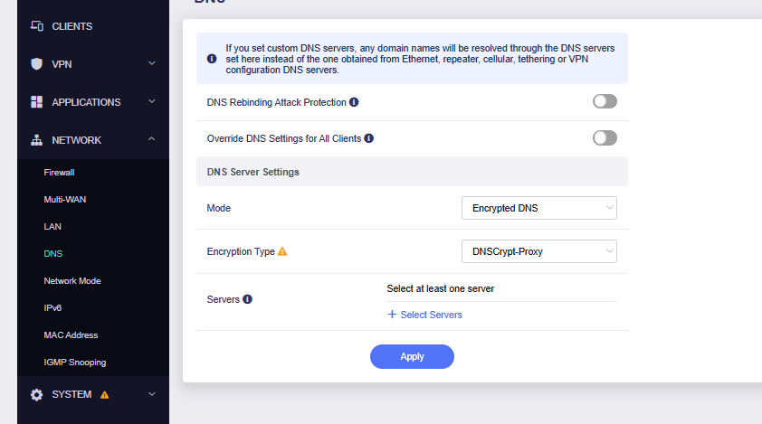Go to the Multi-WAN page
Viewport: 762px width, 424px height.
tap(64, 199)
